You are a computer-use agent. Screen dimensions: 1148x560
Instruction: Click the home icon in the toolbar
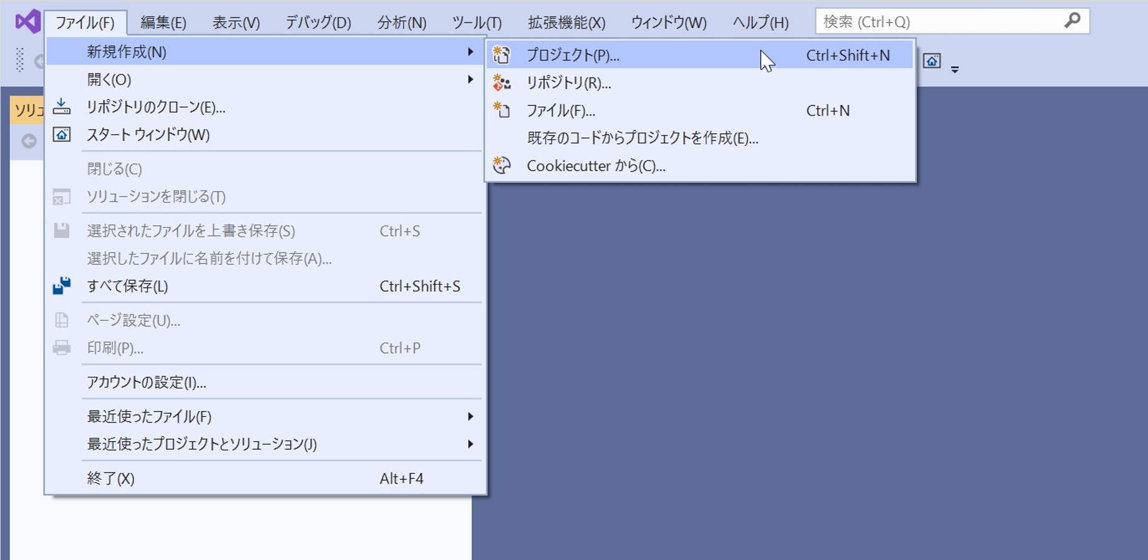click(932, 61)
